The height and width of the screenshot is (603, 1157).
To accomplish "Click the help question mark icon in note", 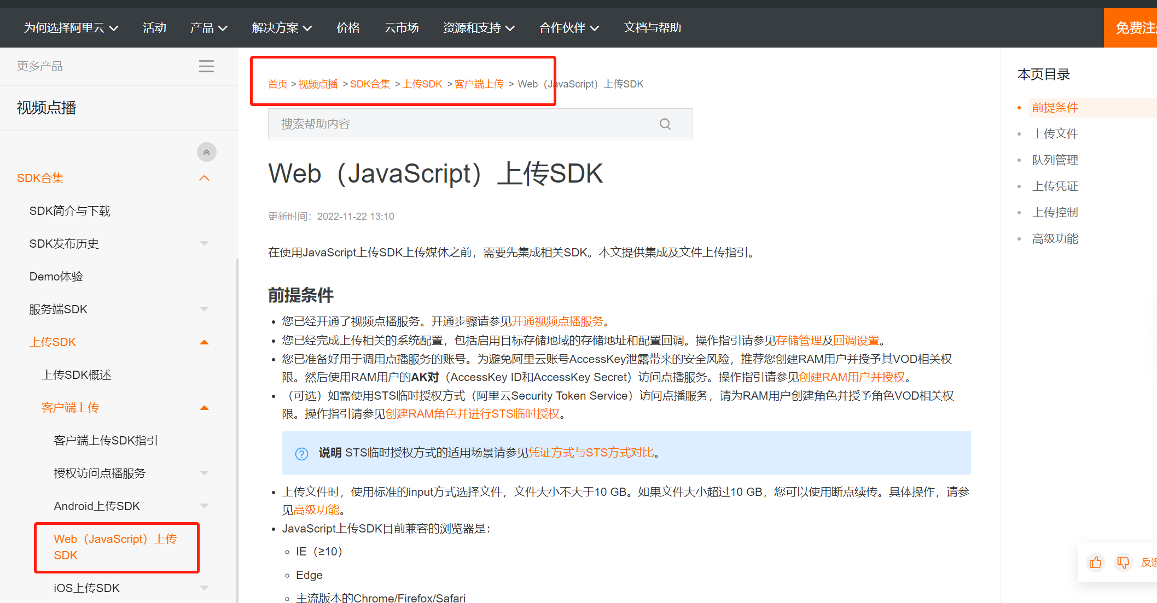I will (301, 454).
